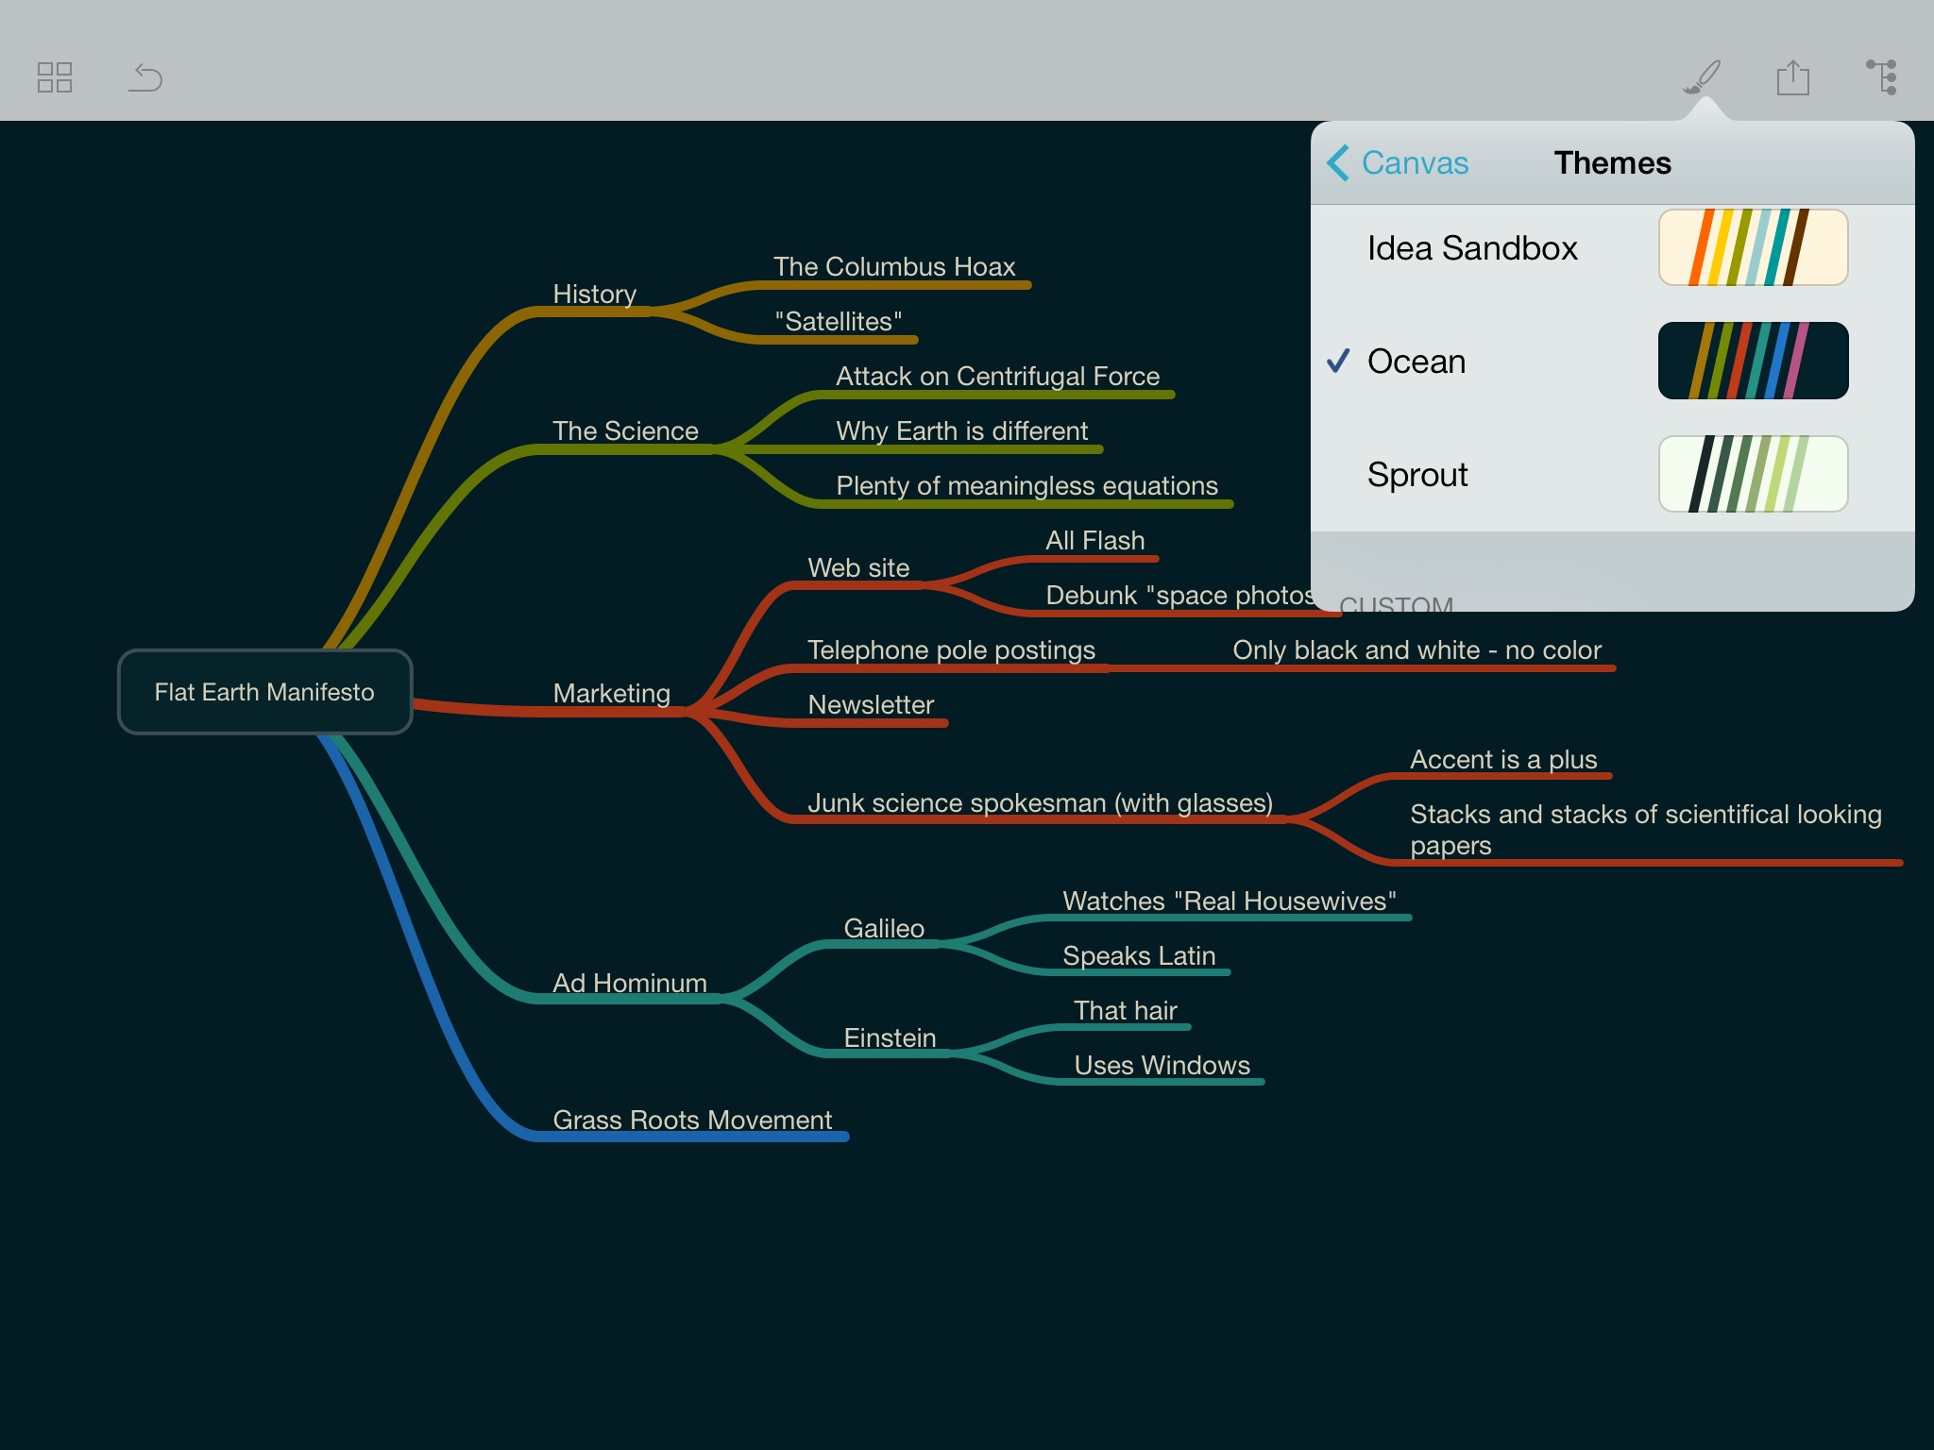Screen dimensions: 1934x1450
Task: Select Stacks and stacks of papers node
Action: click(x=1646, y=829)
